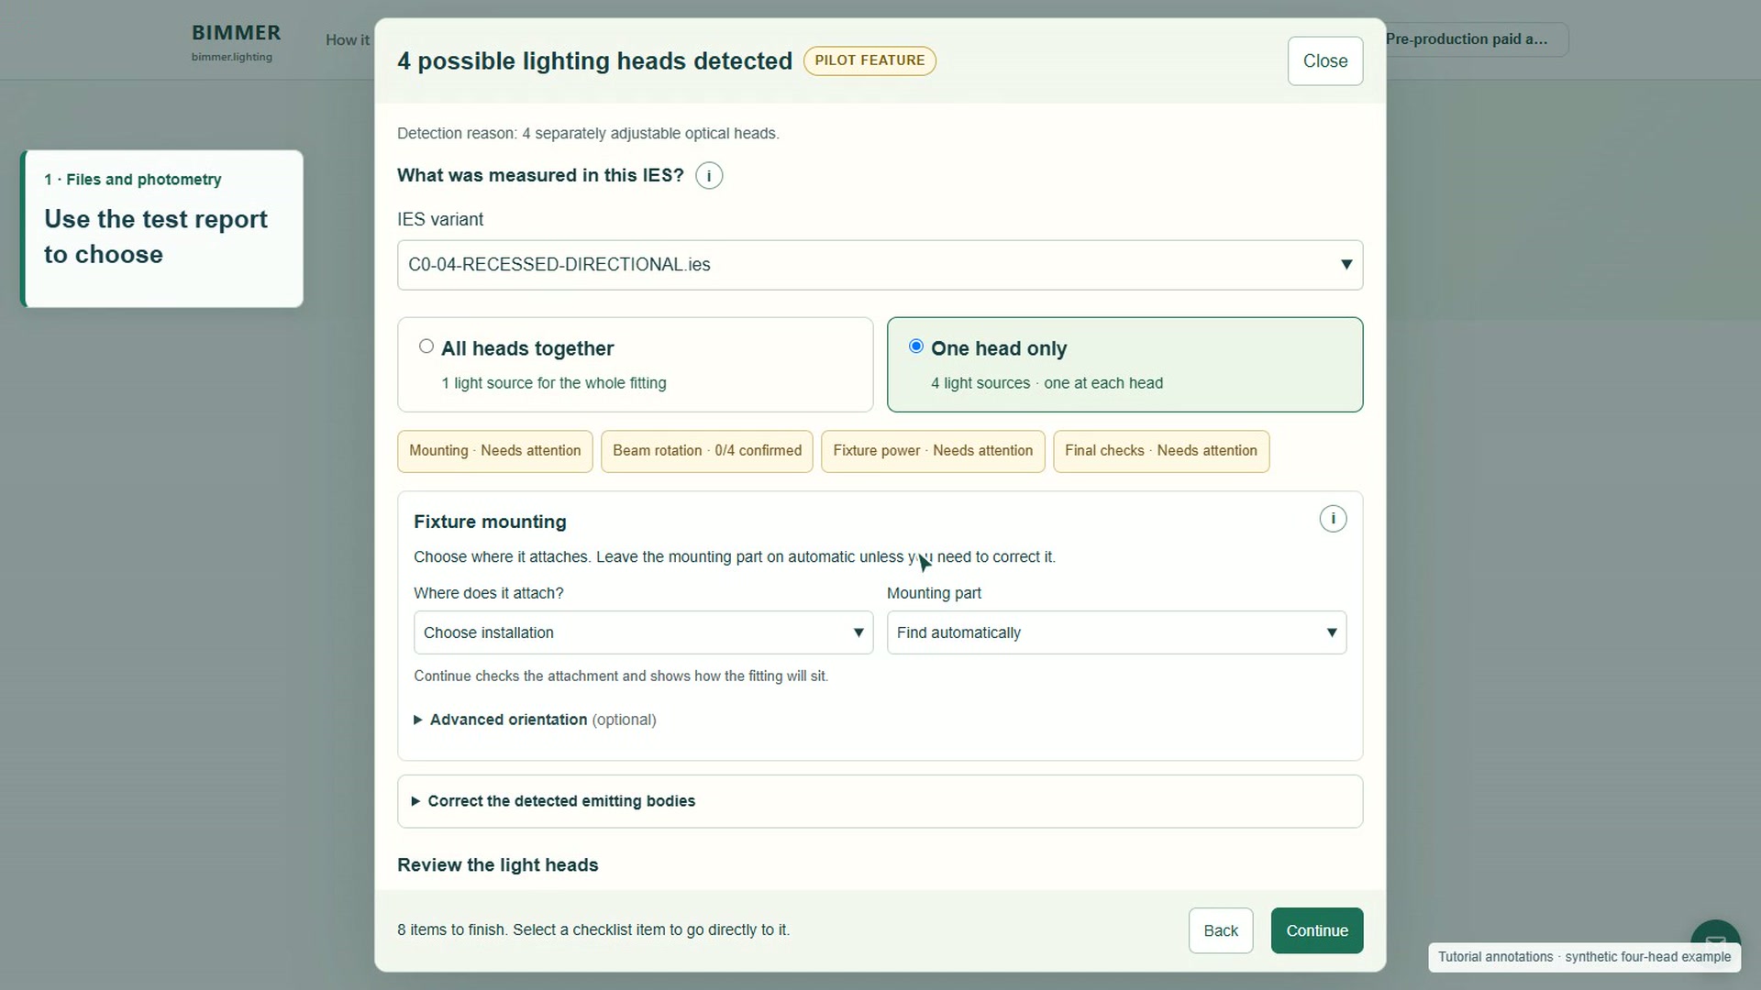The height and width of the screenshot is (990, 1761).
Task: Click 'Continue checks the attachment' hint text
Action: point(621,676)
